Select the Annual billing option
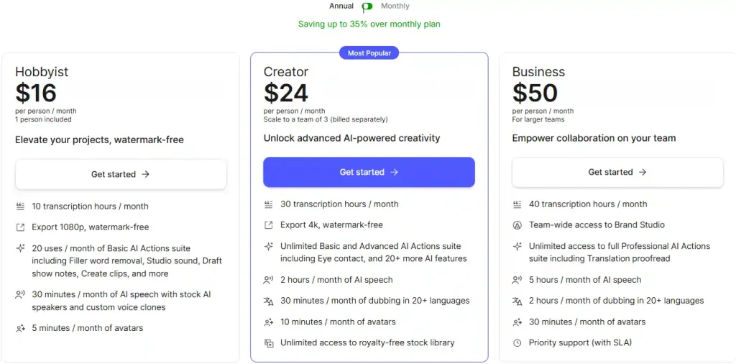Viewport: 736px width, 364px height. [x=341, y=6]
